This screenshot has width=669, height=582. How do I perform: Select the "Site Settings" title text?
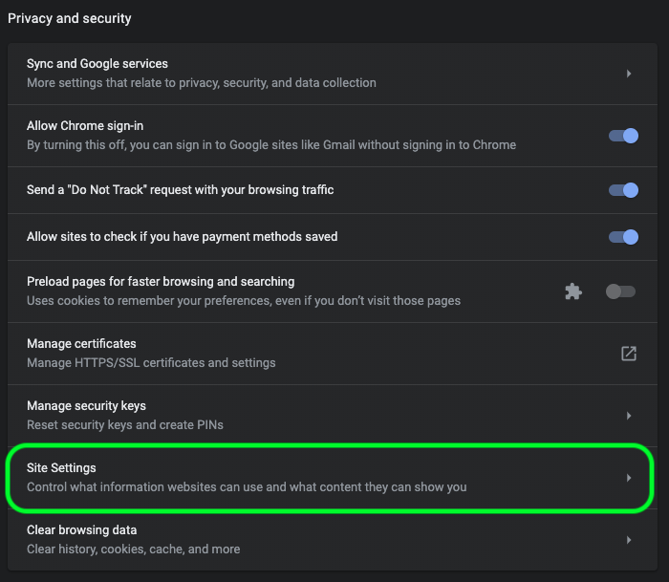pos(61,468)
